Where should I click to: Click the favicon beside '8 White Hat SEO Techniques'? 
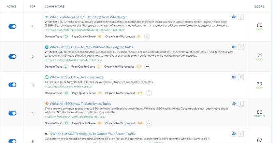46,134
